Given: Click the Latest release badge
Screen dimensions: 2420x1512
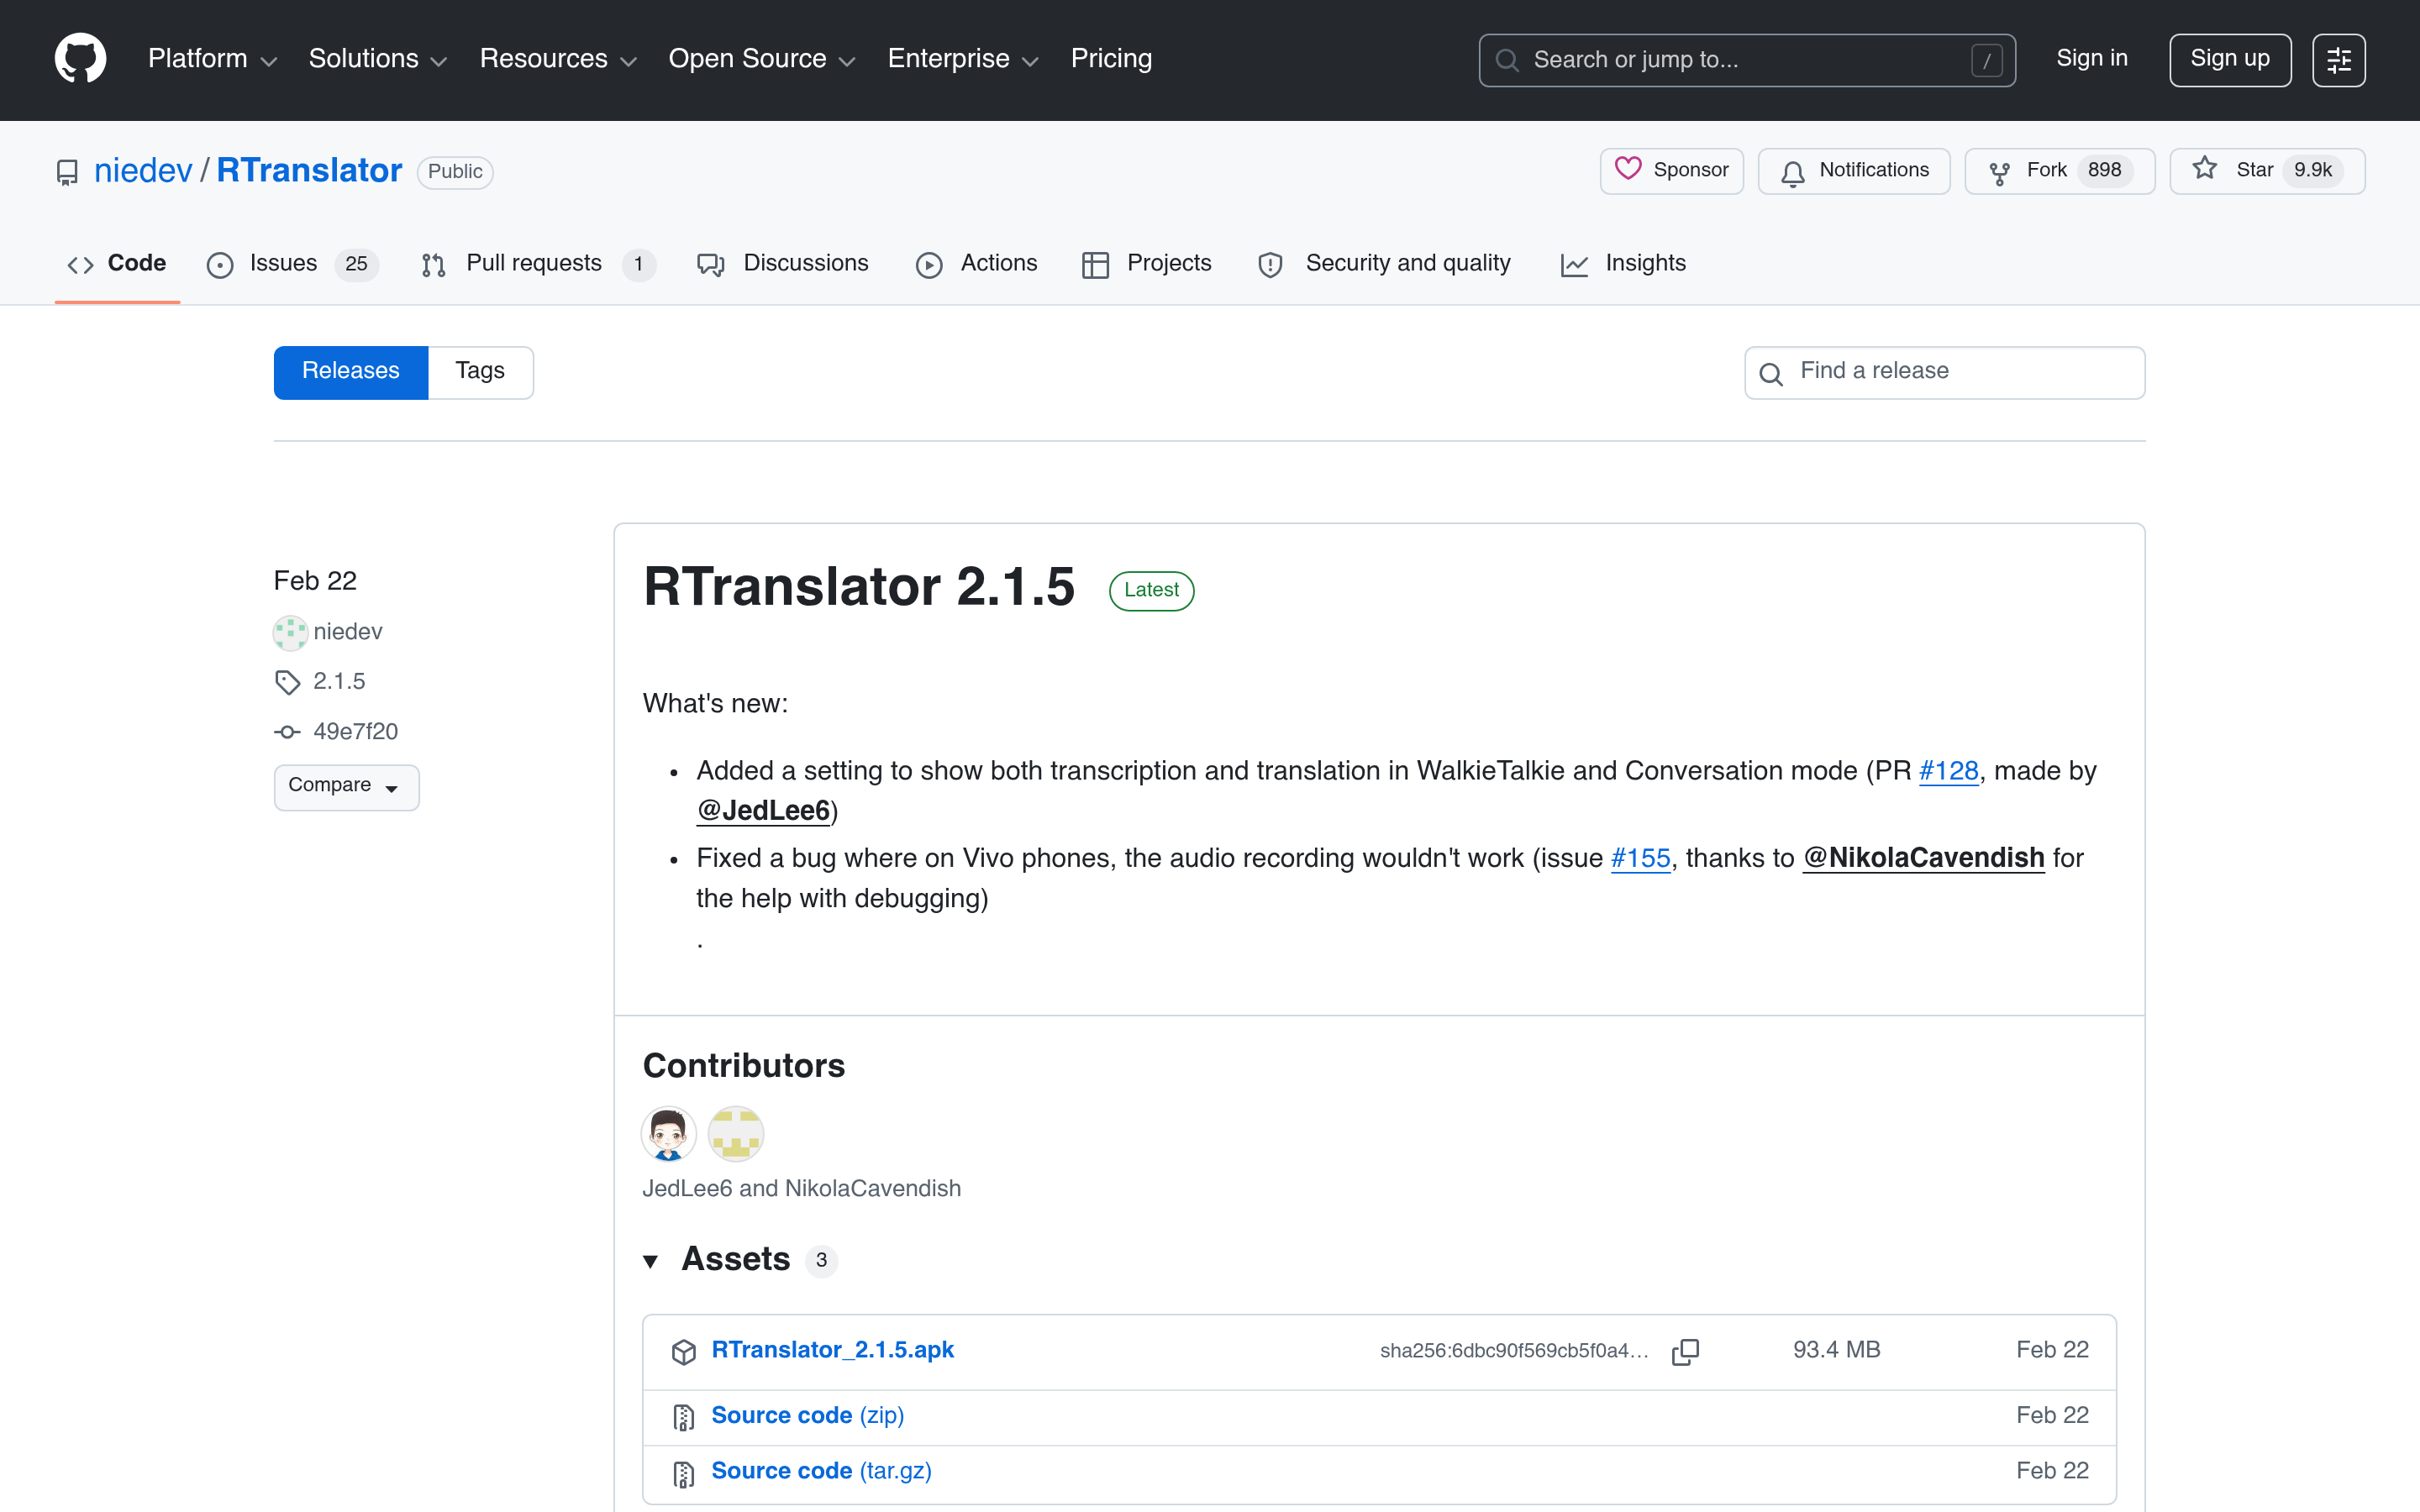Looking at the screenshot, I should pos(1151,590).
